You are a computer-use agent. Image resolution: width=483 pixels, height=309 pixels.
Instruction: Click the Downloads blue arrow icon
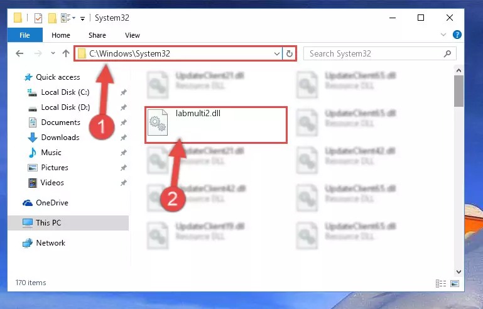(33, 138)
